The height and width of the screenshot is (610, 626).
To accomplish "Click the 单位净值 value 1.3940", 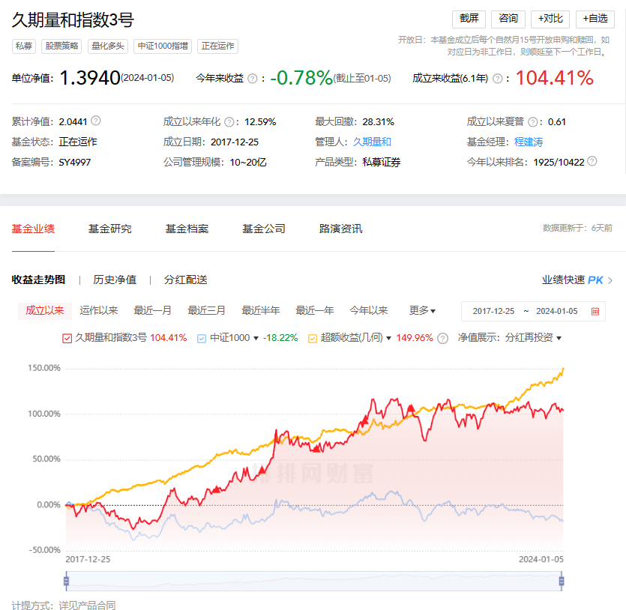I will point(90,78).
